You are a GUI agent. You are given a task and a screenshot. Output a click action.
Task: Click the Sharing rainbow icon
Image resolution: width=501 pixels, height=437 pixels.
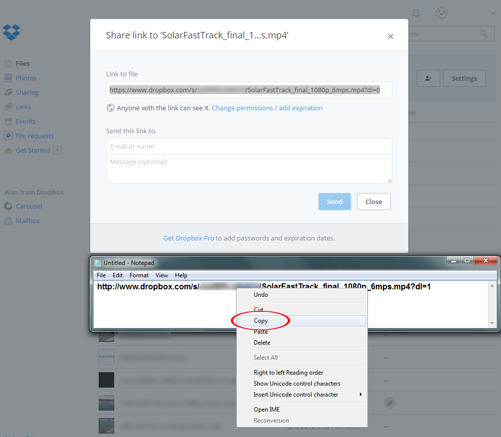pyautogui.click(x=8, y=92)
